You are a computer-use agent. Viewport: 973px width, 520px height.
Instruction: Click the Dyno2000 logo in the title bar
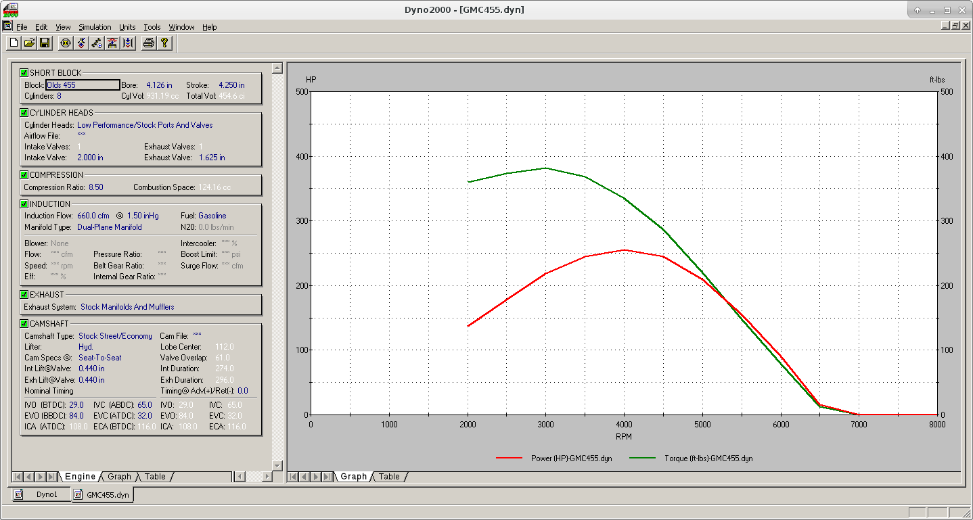(x=11, y=9)
